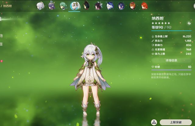Click the elemental mastery value 968

pos(189,49)
